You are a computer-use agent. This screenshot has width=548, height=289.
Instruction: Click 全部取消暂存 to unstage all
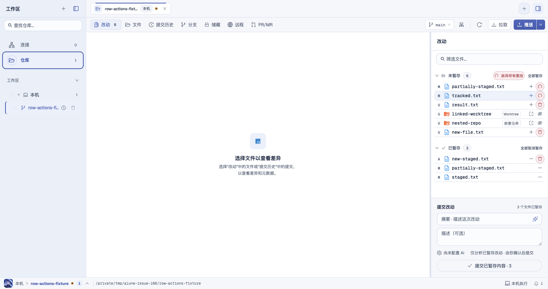[x=532, y=148]
